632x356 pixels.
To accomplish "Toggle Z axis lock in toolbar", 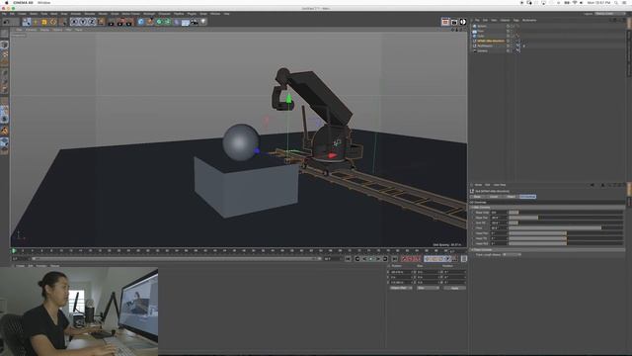I will coord(92,22).
